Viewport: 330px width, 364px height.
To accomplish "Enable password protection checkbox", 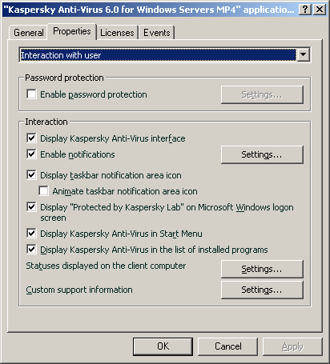I will 31,94.
